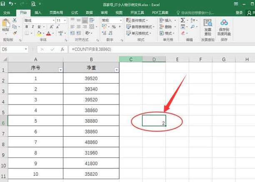
Task: Open the fill color dropdown arrow
Action: coord(44,33)
